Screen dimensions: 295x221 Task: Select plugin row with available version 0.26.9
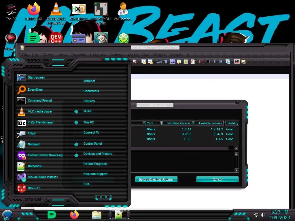185,134
